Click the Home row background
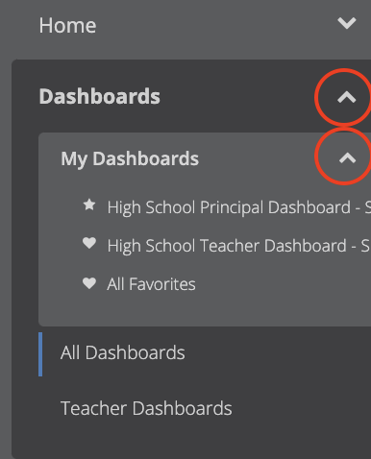The width and height of the screenshot is (371, 459). pos(205,26)
